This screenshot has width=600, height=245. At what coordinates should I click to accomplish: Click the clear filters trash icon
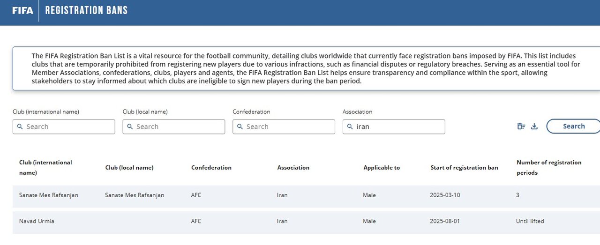coord(521,126)
